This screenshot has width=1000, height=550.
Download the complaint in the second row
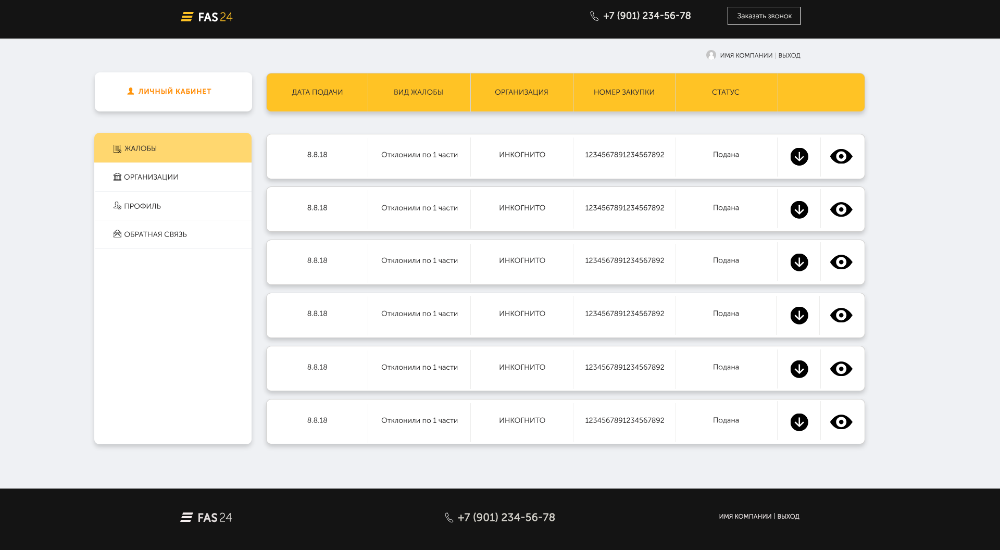tap(799, 209)
